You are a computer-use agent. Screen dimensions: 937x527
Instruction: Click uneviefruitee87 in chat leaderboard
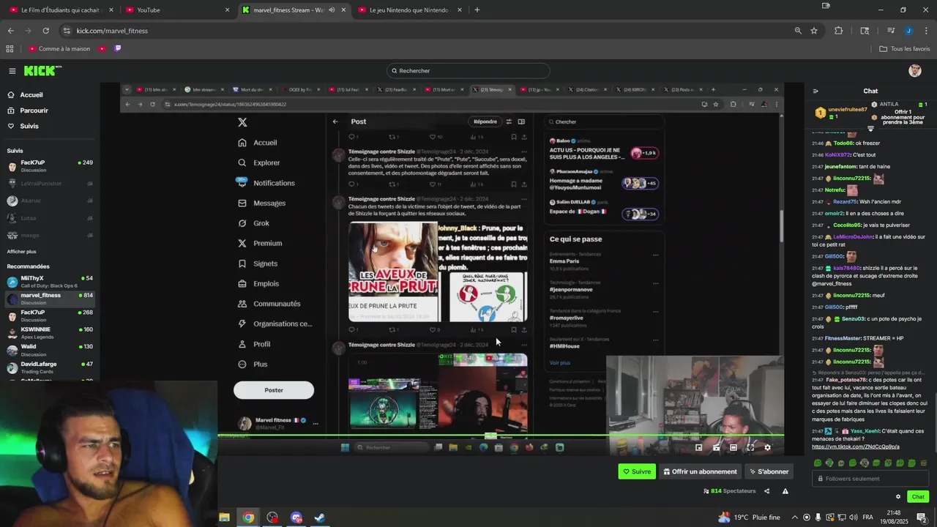(x=848, y=110)
